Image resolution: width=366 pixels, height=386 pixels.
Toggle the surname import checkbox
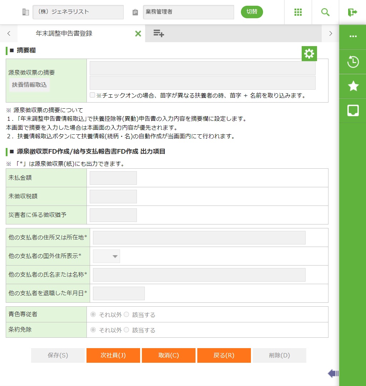pyautogui.click(x=93, y=95)
